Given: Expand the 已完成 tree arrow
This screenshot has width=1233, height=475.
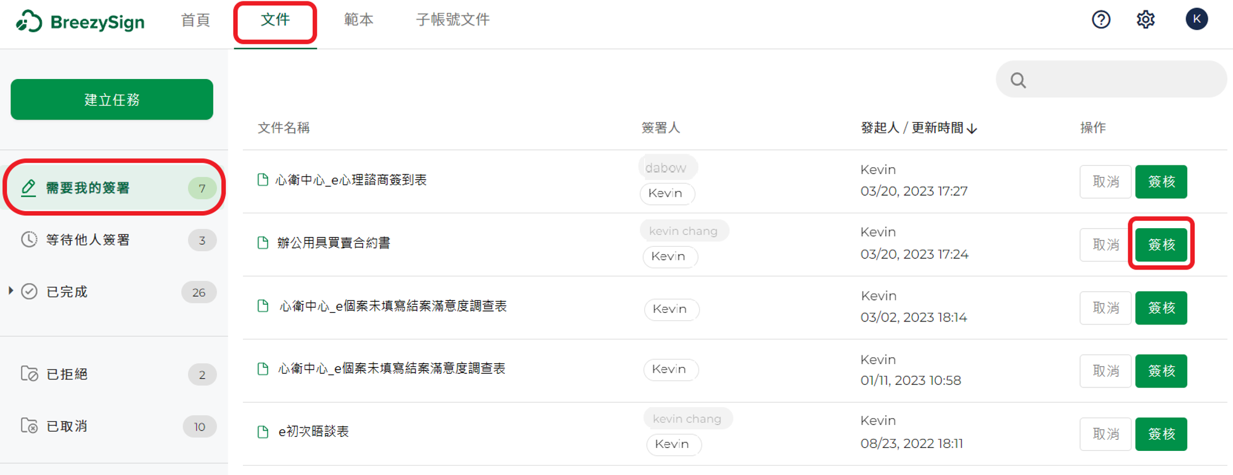Looking at the screenshot, I should coord(10,291).
